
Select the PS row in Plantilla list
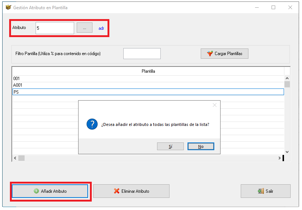148,92
